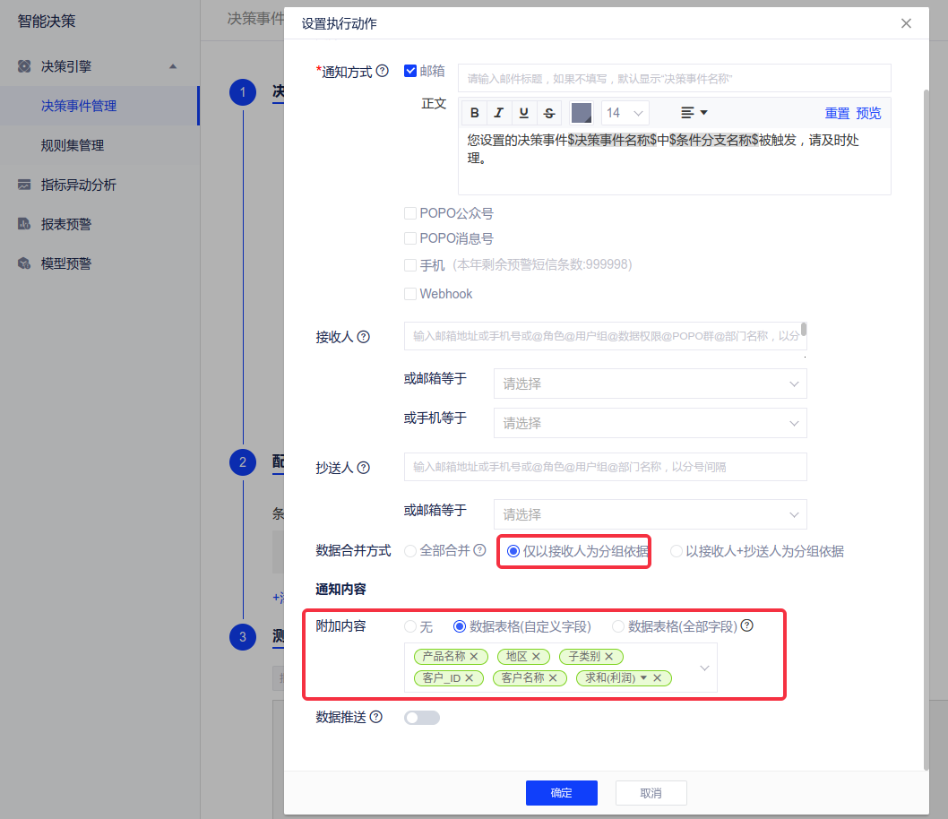
Task: Click help icon next to 通知方式
Action: pos(383,72)
